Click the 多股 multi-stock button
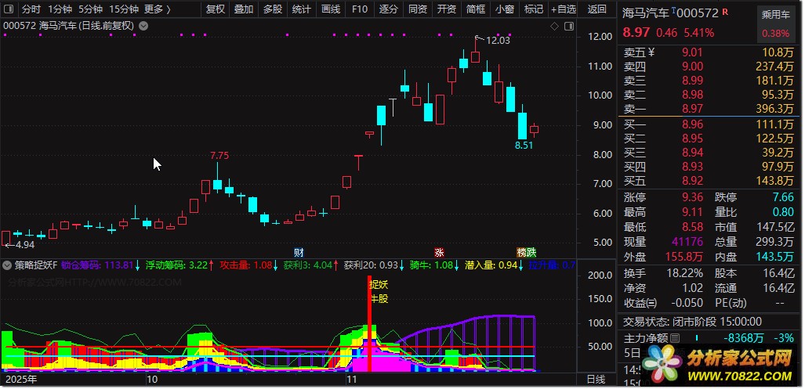This screenshot has height=389, width=805. 273,9
